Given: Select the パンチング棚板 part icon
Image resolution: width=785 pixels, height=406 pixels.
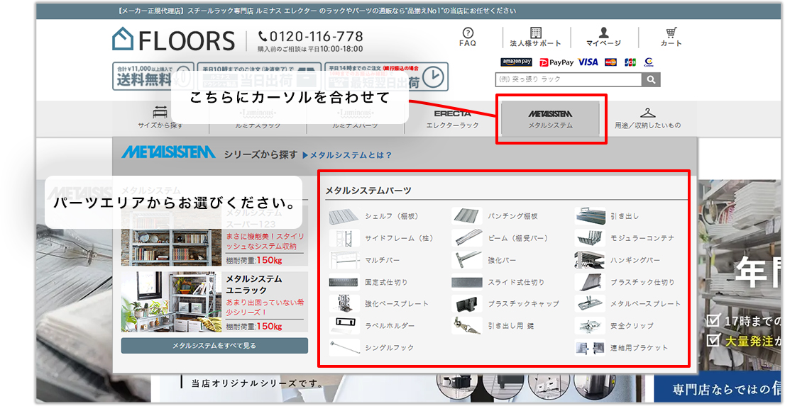Looking at the screenshot, I should 466,217.
